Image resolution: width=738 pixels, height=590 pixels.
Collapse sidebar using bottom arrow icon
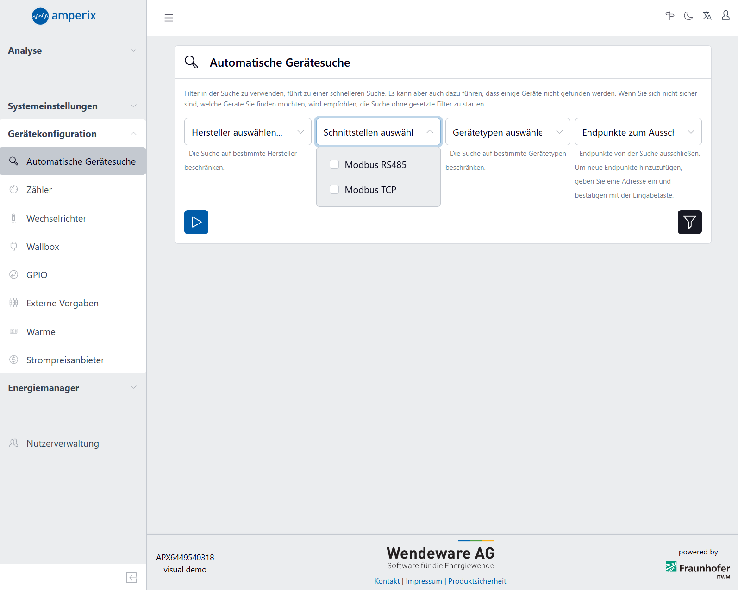(131, 577)
